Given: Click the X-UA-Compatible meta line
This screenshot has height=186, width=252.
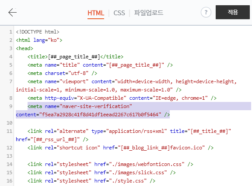Looking at the screenshot, I should [x=122, y=98].
